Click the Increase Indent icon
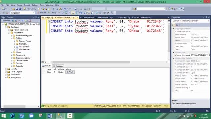211x119 pixels. (108, 13)
